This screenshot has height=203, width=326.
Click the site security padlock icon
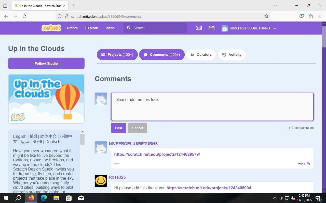pyautogui.click(x=67, y=16)
